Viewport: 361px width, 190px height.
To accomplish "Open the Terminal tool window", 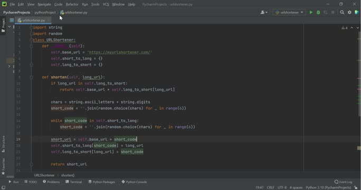I will click(74, 182).
